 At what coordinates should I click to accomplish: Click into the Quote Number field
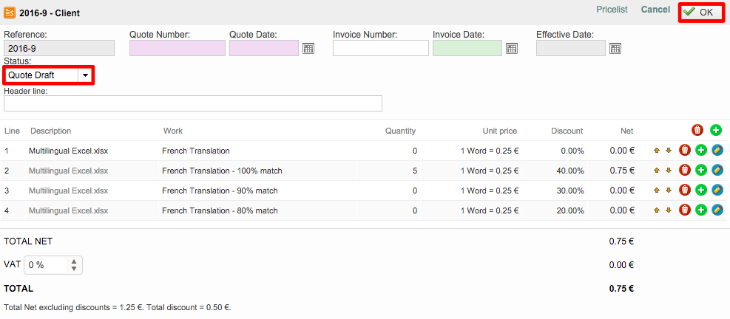coord(177,49)
